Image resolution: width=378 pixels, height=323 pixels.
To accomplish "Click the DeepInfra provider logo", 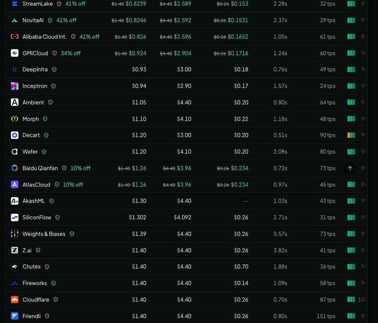I will (x=15, y=69).
